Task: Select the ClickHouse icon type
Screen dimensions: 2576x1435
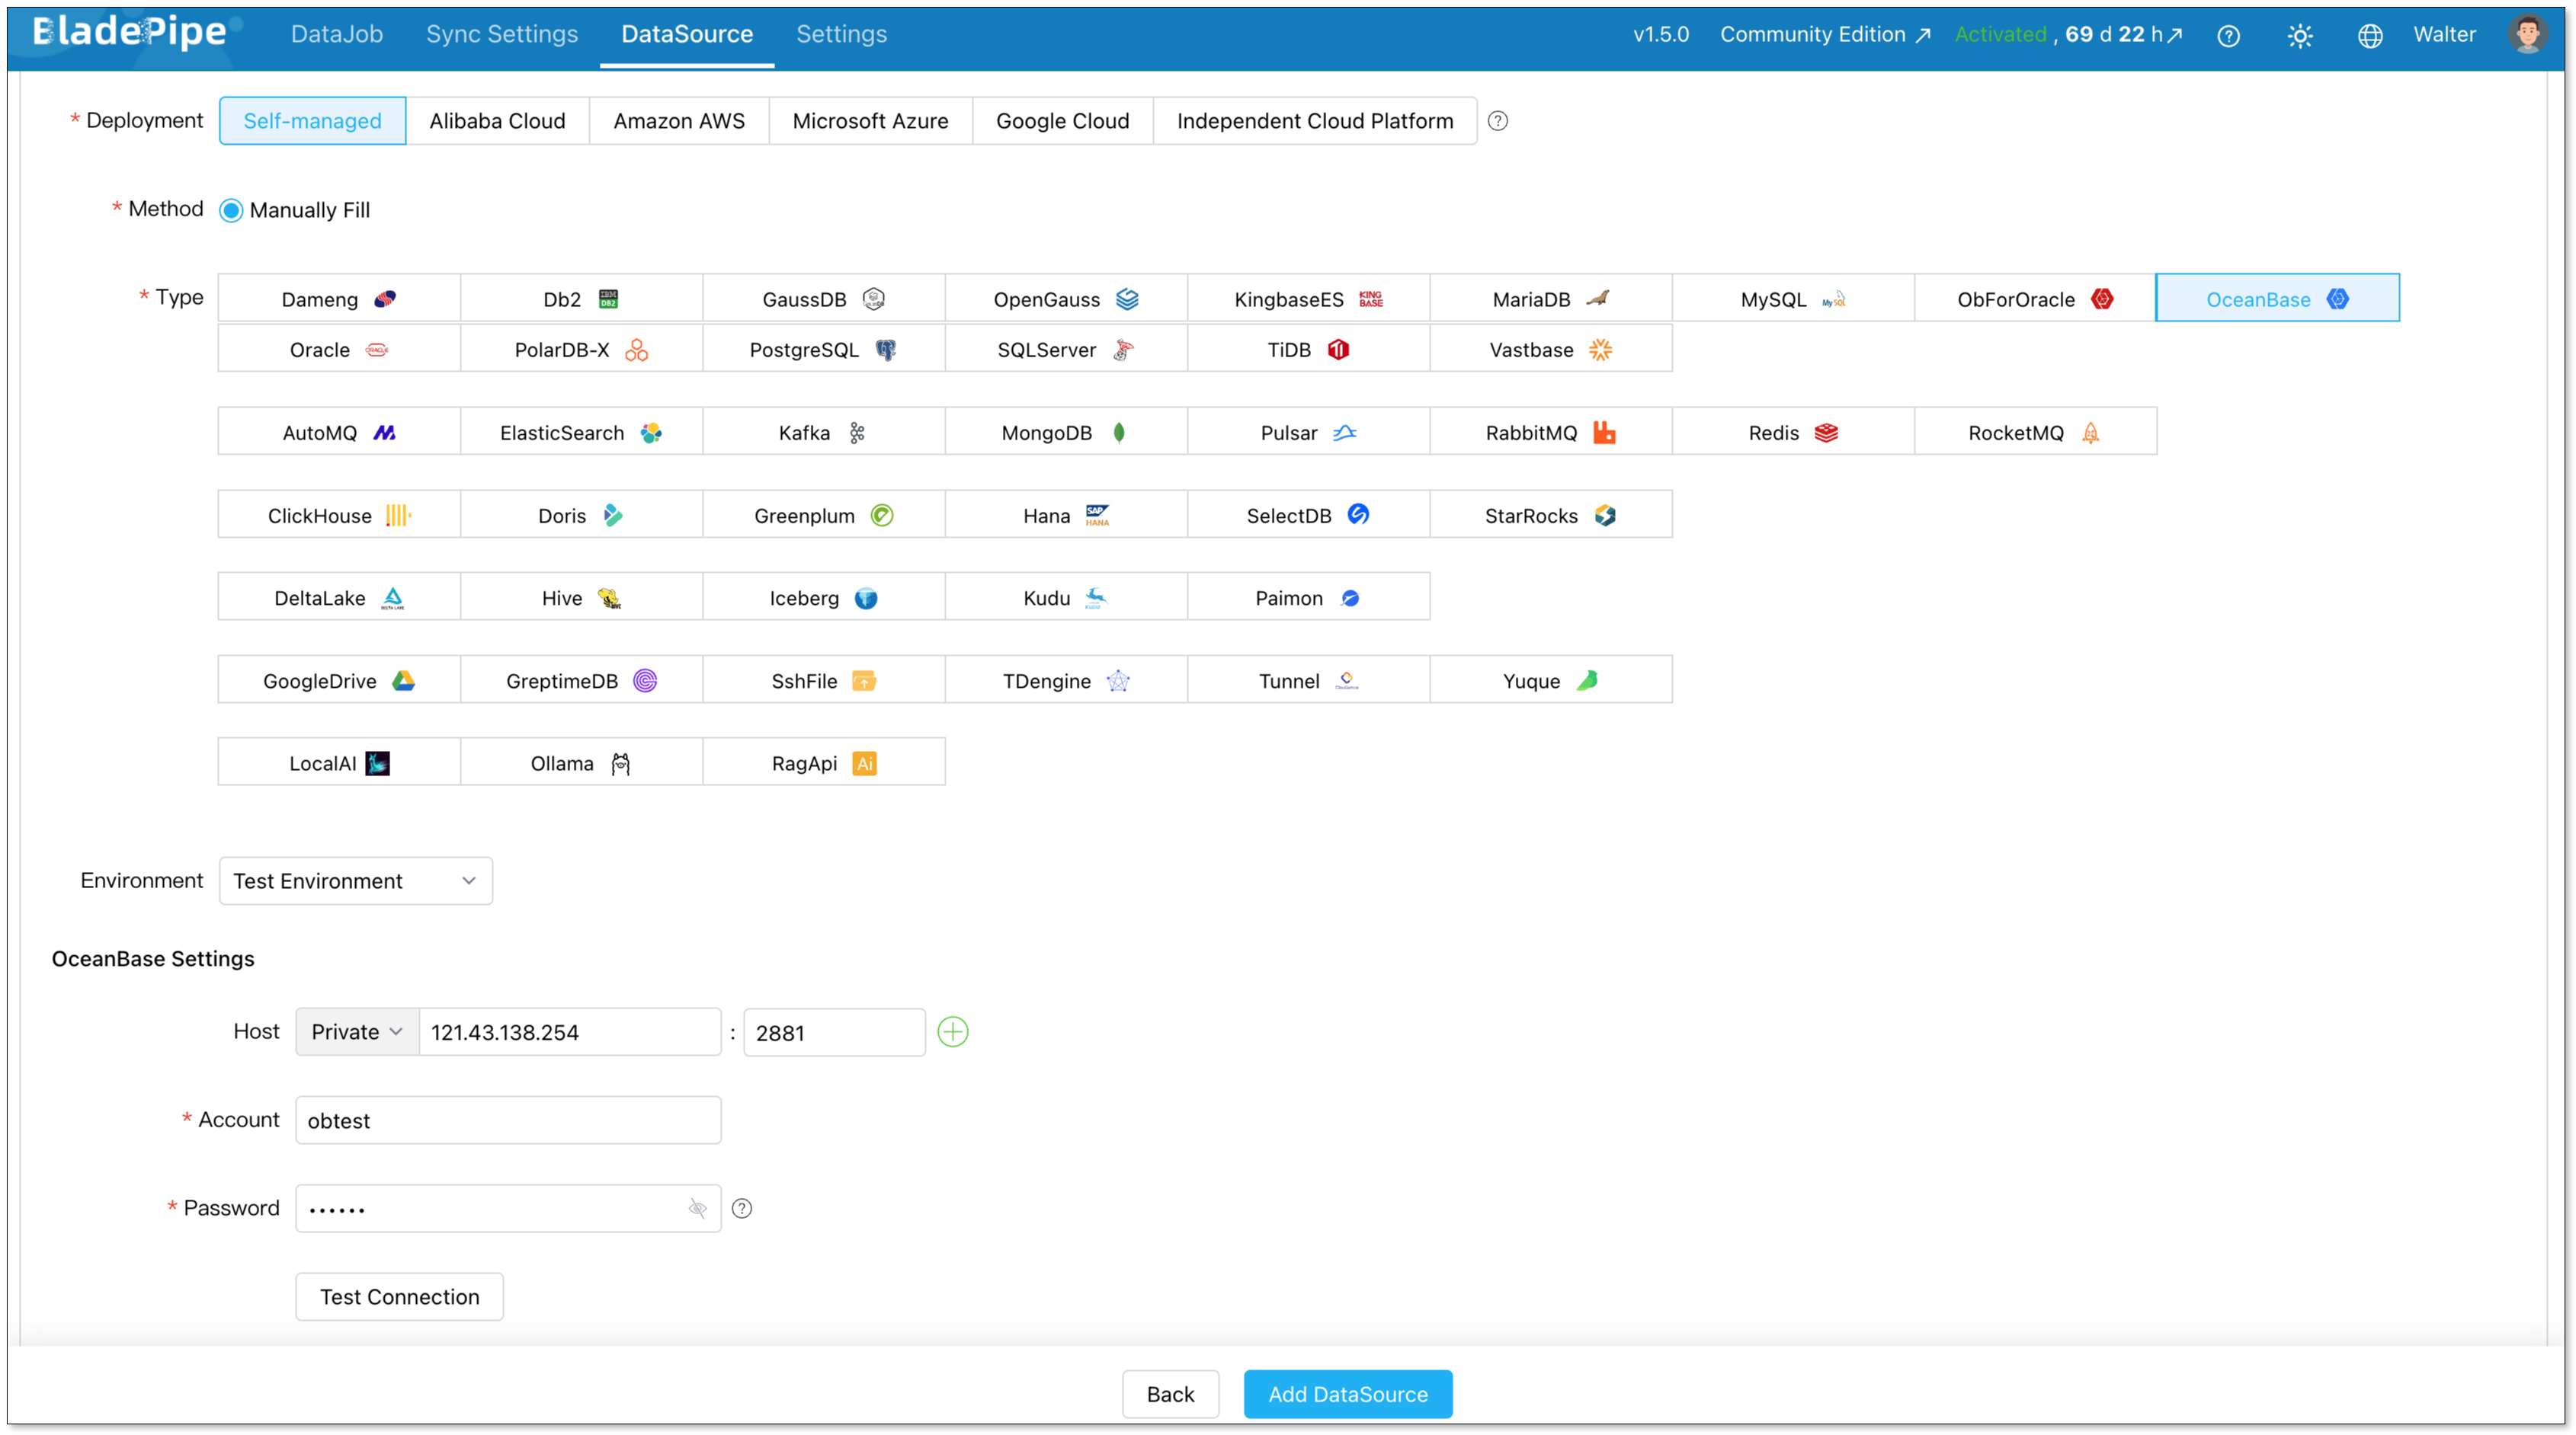Action: (x=398, y=516)
